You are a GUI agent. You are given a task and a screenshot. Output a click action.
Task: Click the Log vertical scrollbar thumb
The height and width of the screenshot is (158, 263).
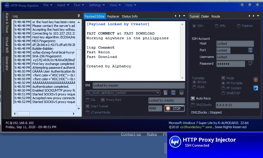[79, 78]
